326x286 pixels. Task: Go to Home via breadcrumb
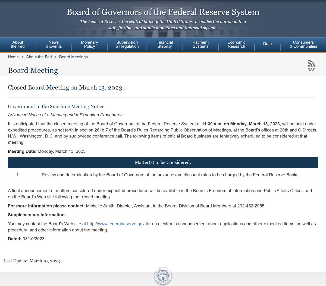pyautogui.click(x=13, y=57)
